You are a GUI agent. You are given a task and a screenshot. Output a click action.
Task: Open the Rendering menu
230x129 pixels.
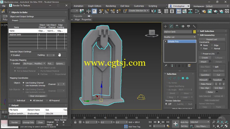click(111, 6)
